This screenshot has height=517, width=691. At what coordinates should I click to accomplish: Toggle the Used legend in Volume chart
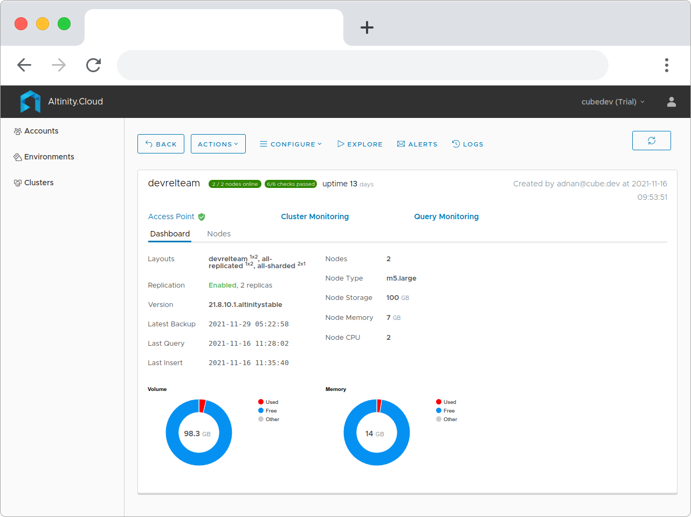point(268,402)
